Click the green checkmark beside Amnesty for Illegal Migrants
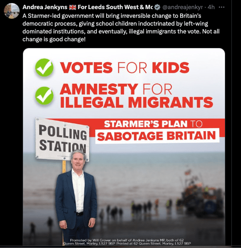This screenshot has height=248, width=241. 44,96
